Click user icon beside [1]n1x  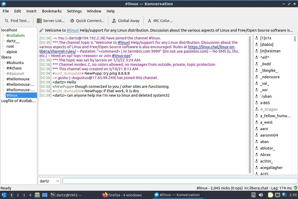pyautogui.click(x=257, y=38)
